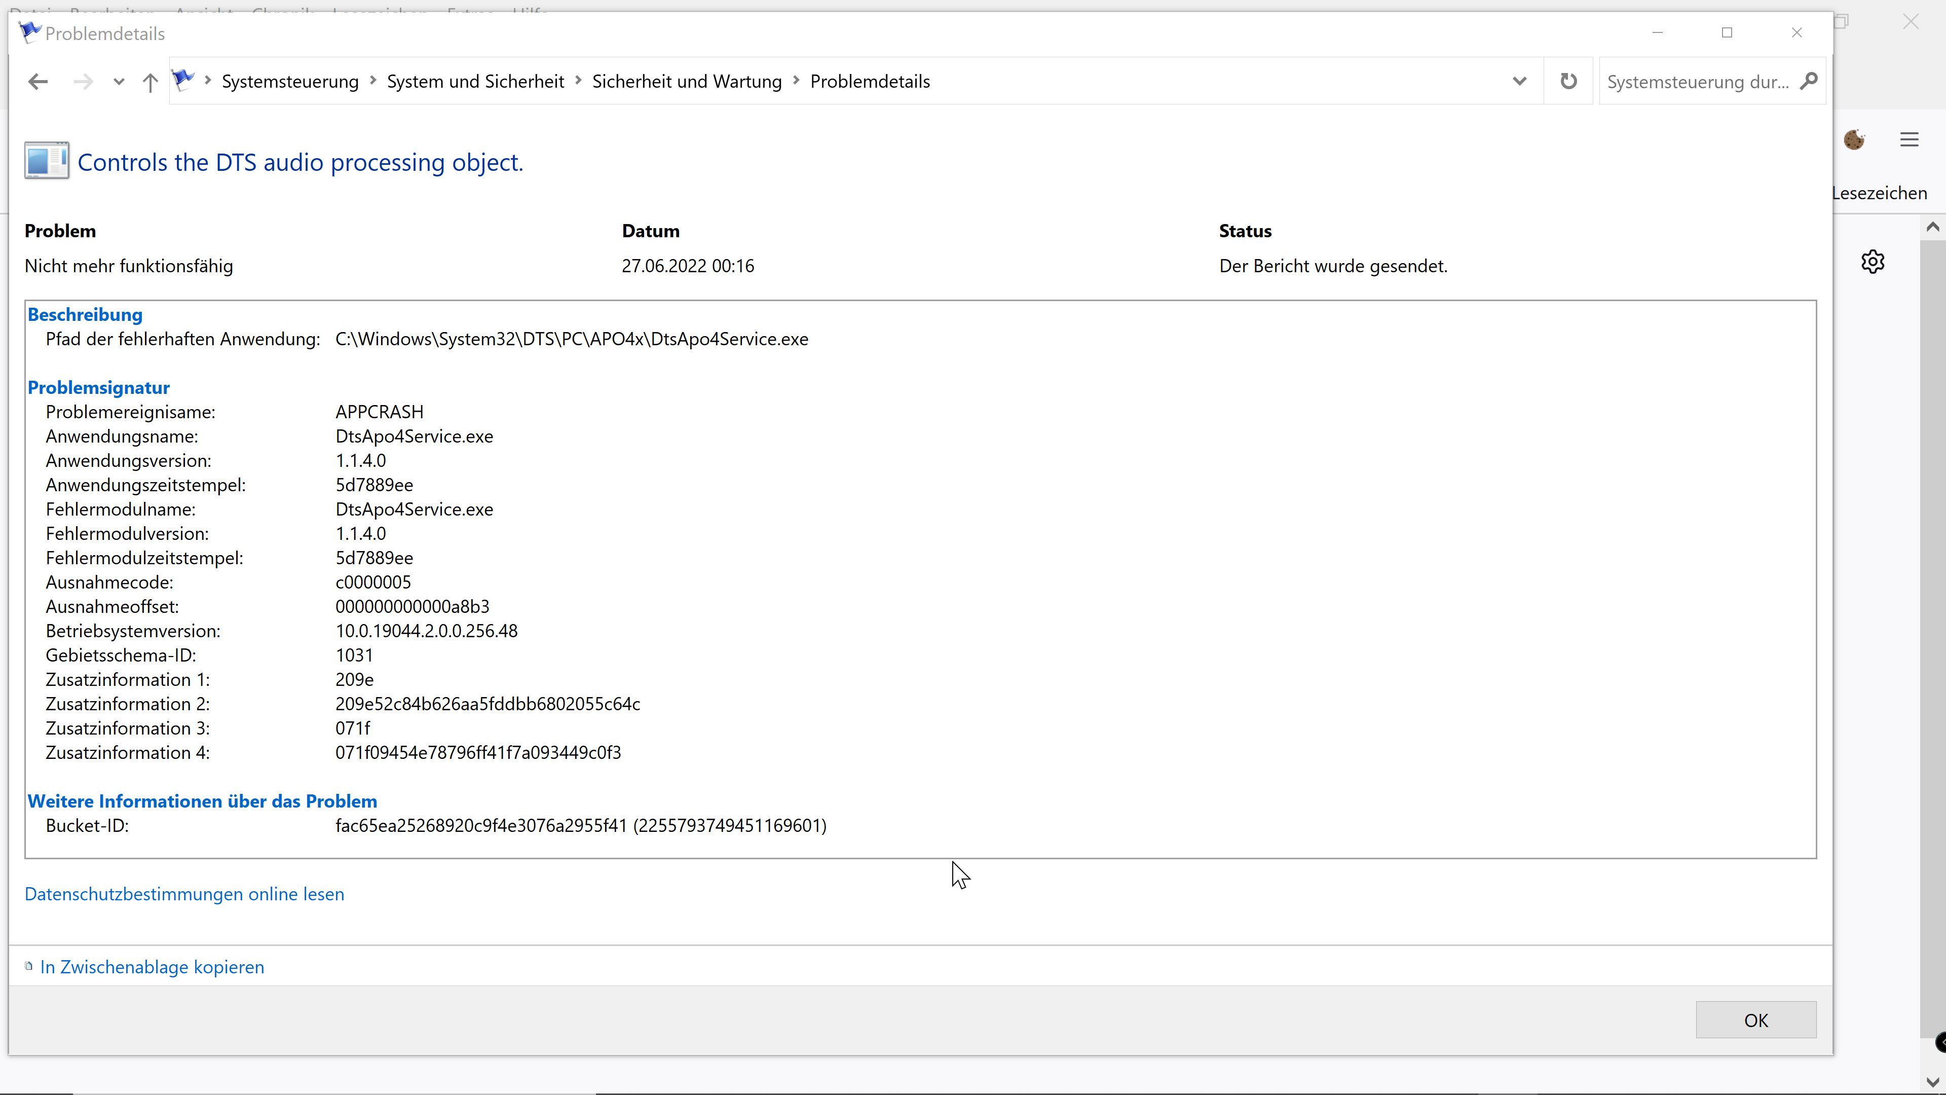Expand the chevron after Systemsteuerung breadcrumb
Image resolution: width=1946 pixels, height=1095 pixels.
(373, 81)
